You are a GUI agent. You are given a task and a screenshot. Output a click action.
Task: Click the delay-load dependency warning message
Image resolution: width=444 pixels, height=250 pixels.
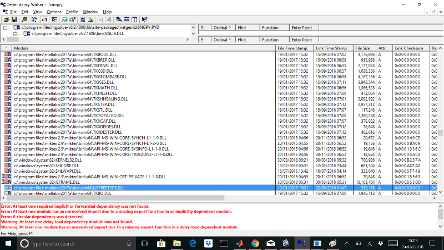(67, 222)
